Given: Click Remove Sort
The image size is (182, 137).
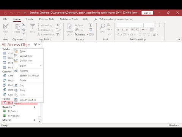Looking at the screenshot, I should click(46, 35).
